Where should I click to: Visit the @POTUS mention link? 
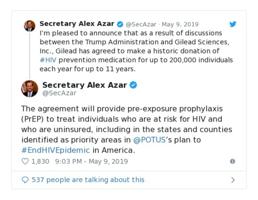[150, 140]
